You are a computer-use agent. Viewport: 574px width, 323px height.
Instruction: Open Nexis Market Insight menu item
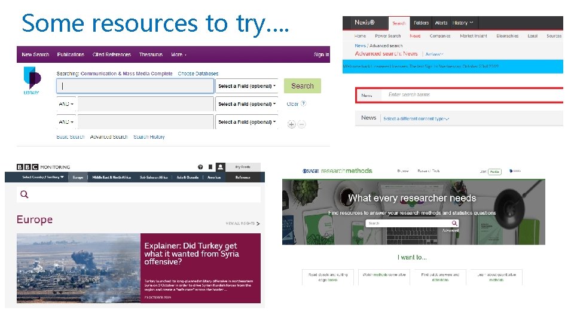click(474, 36)
